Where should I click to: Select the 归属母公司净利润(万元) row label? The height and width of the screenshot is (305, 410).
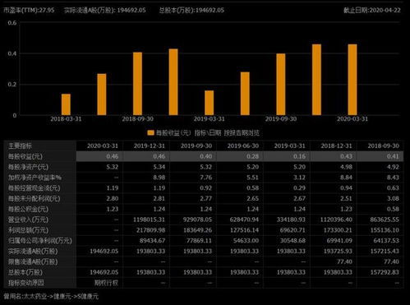(x=40, y=241)
